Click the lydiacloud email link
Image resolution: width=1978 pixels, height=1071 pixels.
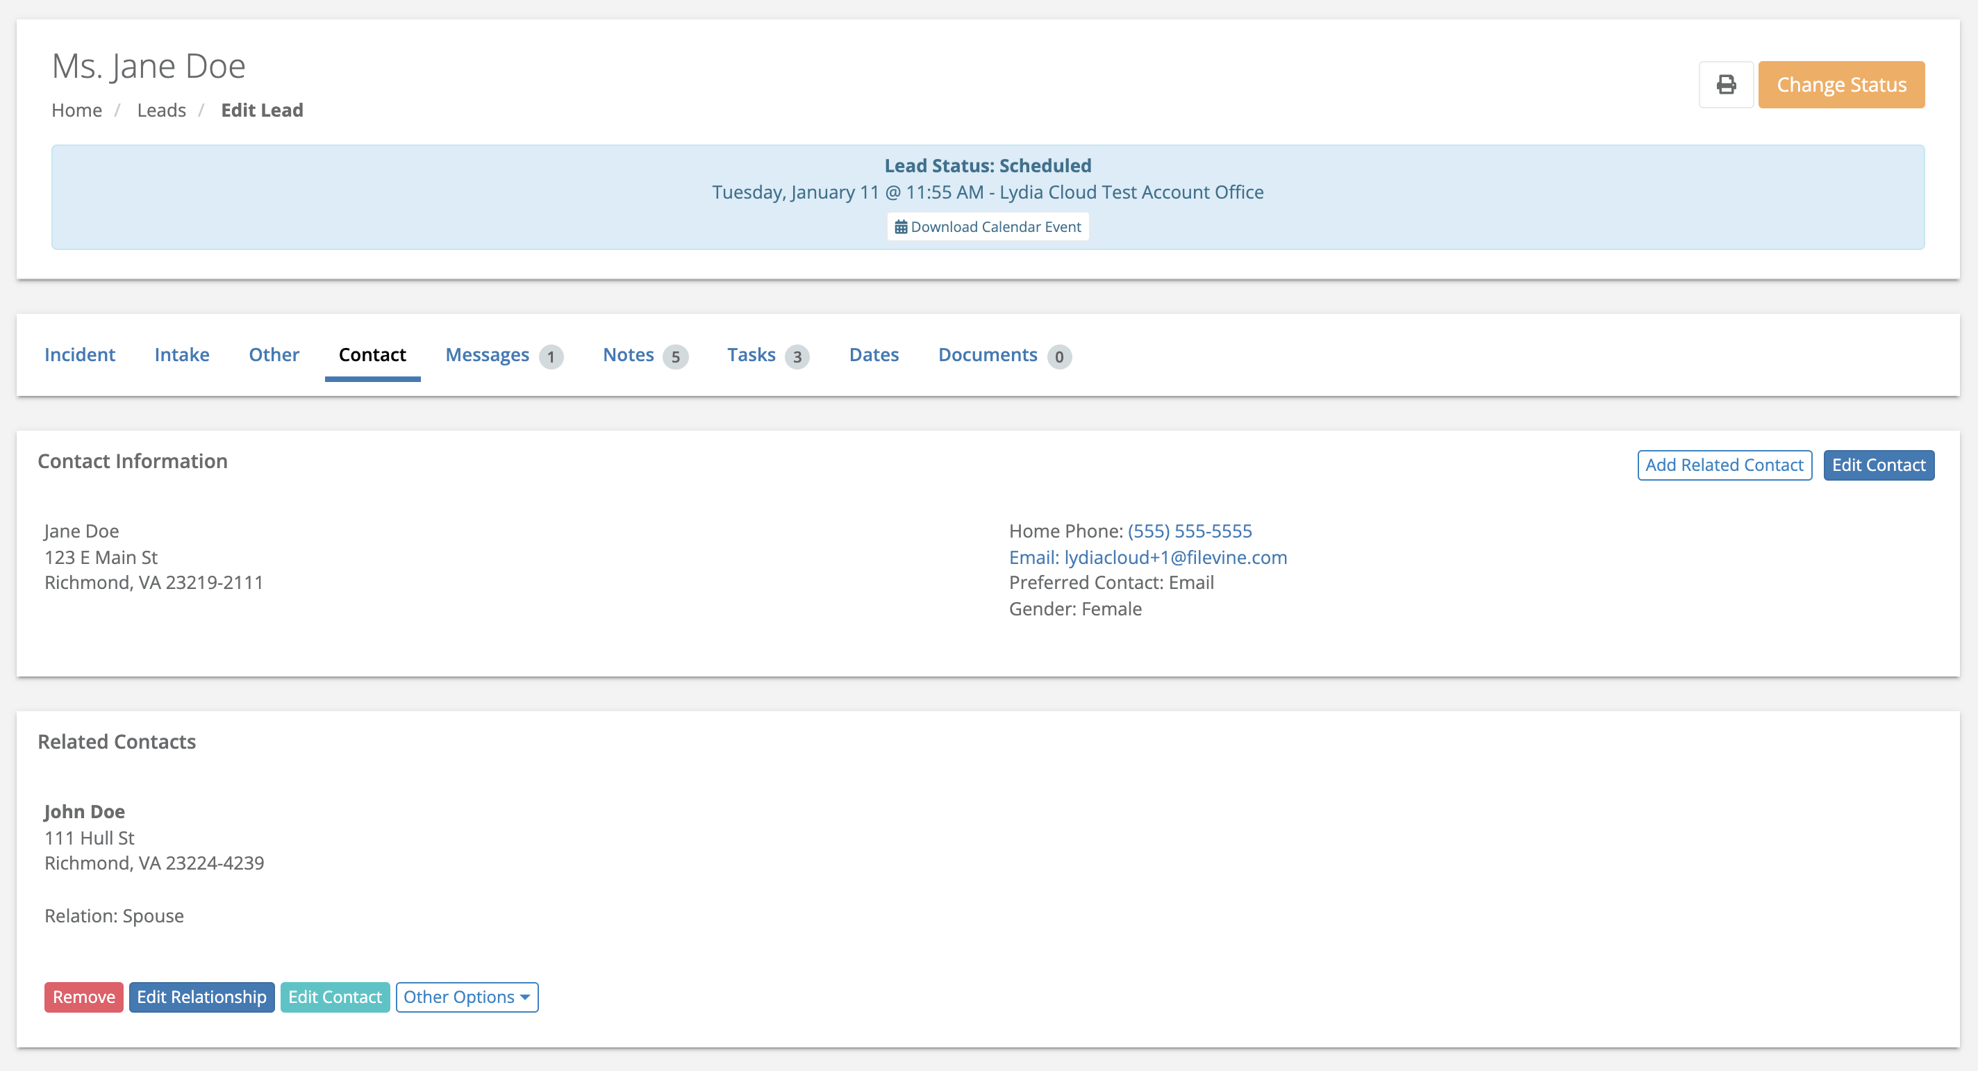click(1147, 558)
